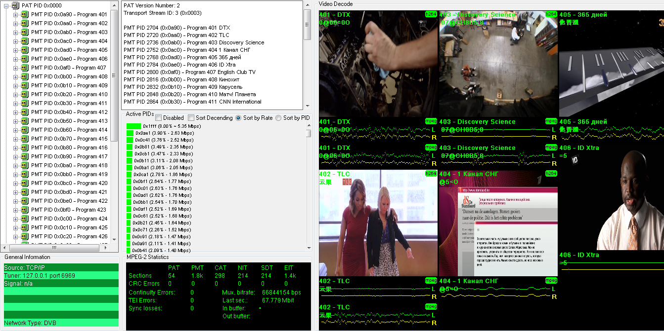Click the PMT icon for Program 418
Screen dimensions: 664x331
[25, 165]
